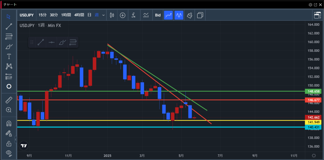Switch to 30分 timeframe
This screenshot has height=160, width=324.
click(54, 15)
